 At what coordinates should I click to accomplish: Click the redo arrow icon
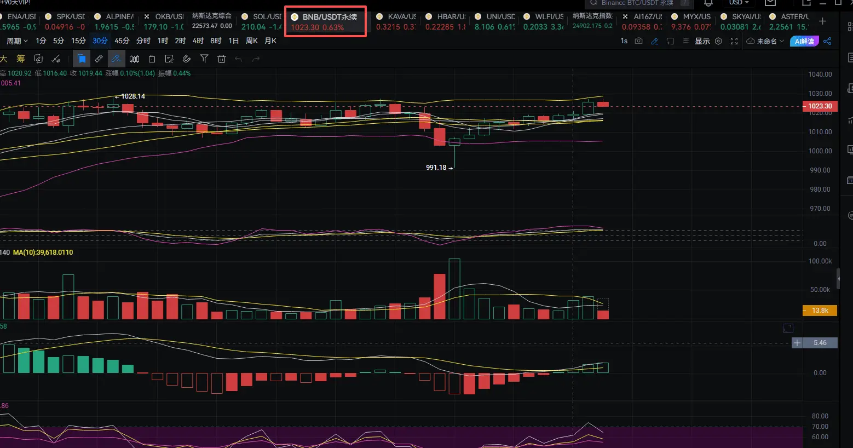pyautogui.click(x=256, y=59)
